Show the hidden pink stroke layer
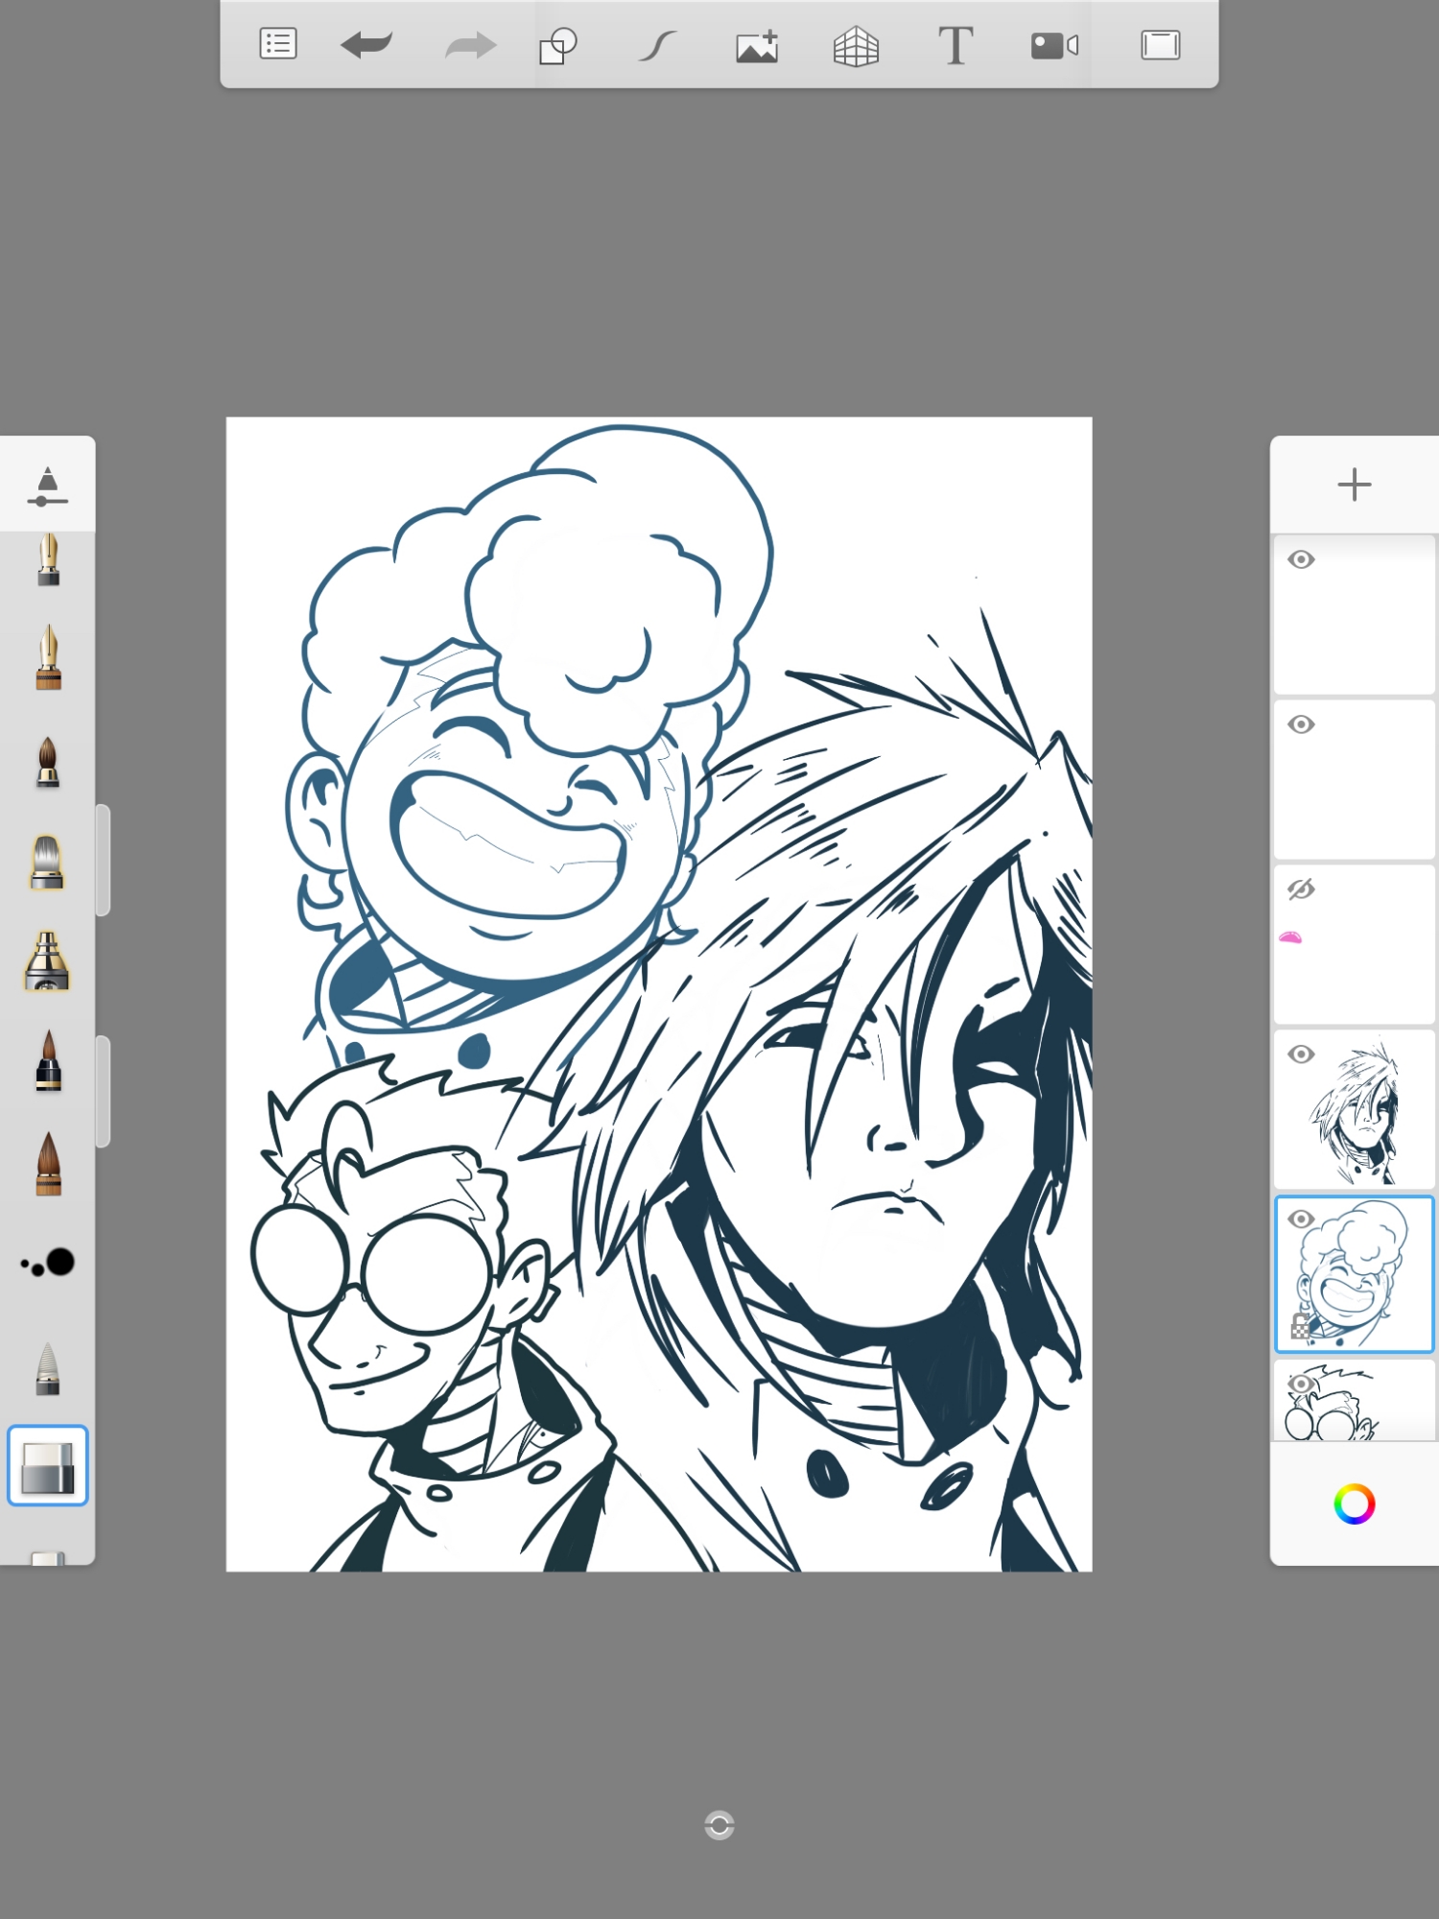The width and height of the screenshot is (1439, 1919). (x=1301, y=889)
